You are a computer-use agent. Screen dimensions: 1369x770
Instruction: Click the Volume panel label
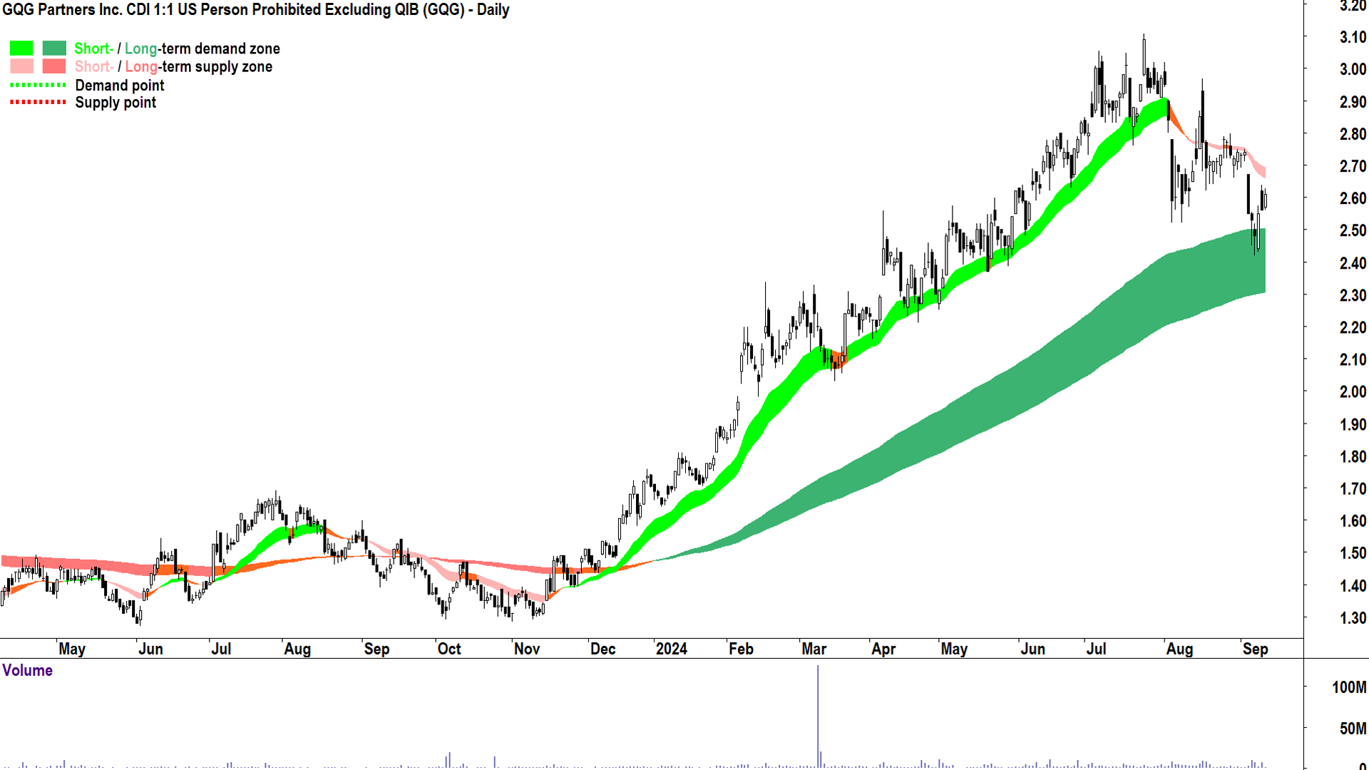coord(27,670)
